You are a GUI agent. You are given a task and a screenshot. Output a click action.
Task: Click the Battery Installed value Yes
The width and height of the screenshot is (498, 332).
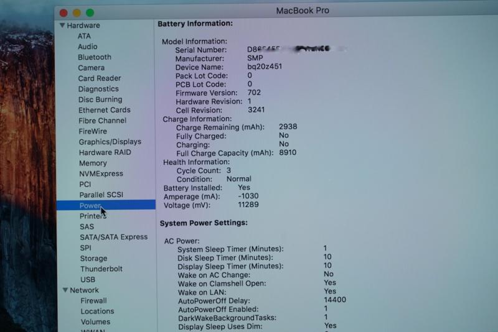(244, 187)
